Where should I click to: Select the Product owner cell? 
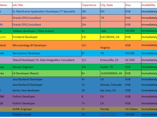coord(22,114)
